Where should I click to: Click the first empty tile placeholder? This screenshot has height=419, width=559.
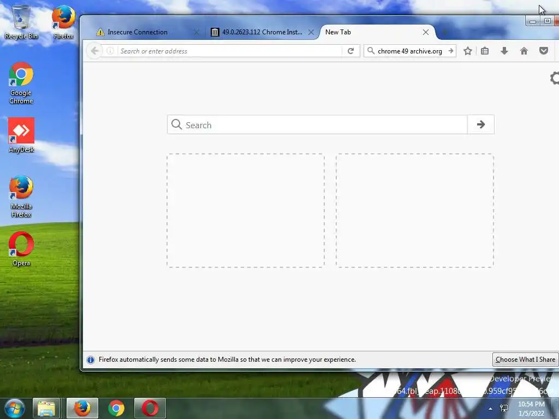pyautogui.click(x=246, y=211)
